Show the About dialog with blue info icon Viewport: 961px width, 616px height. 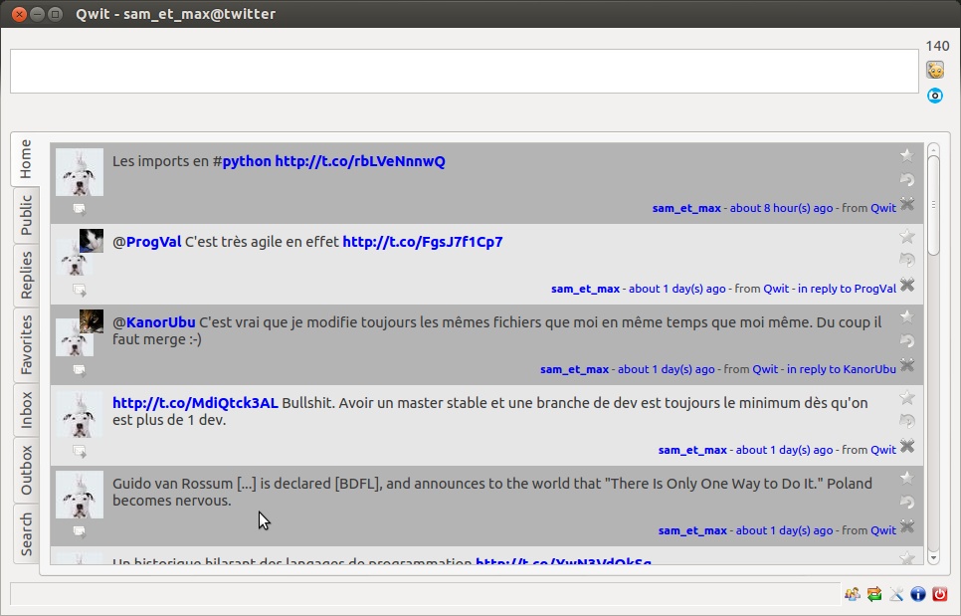coord(917,593)
